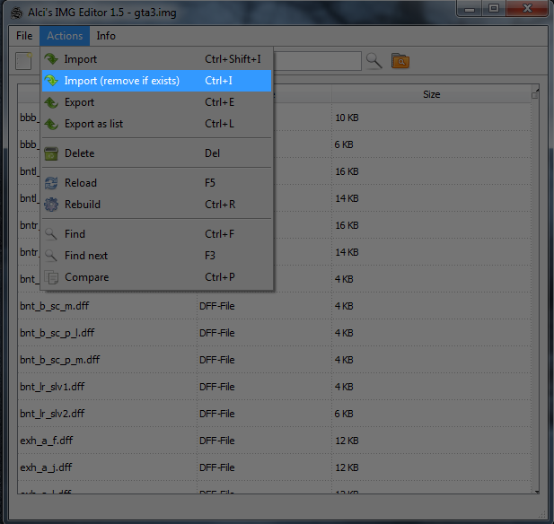Select the Export menu entry
This screenshot has width=554, height=524.
tap(156, 102)
